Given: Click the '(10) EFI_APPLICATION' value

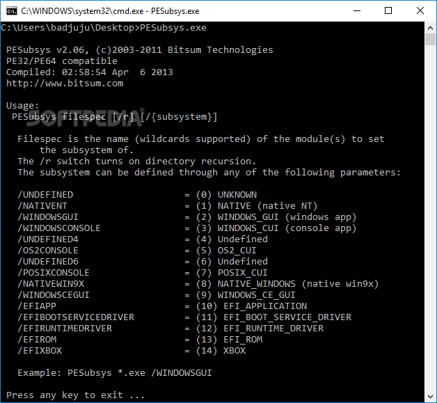Looking at the screenshot, I should 251,306.
